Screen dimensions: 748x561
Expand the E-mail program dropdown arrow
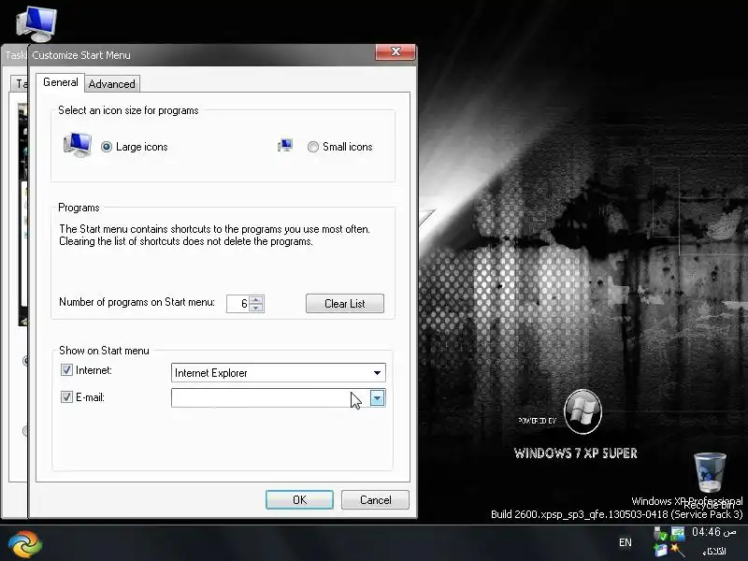[377, 398]
